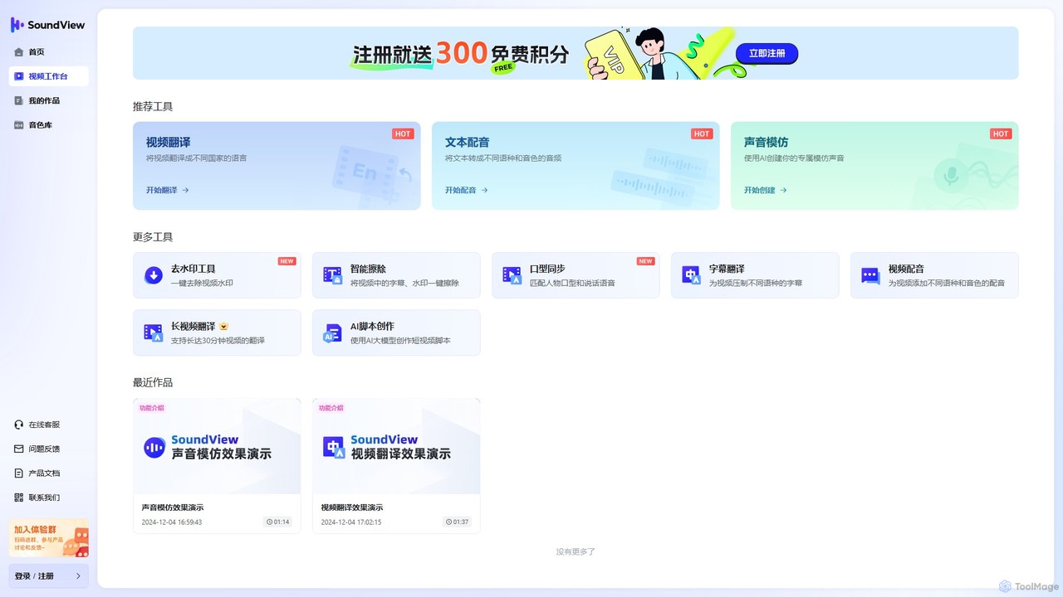Open 在线客服 support link
This screenshot has height=597, width=1063.
click(44, 425)
